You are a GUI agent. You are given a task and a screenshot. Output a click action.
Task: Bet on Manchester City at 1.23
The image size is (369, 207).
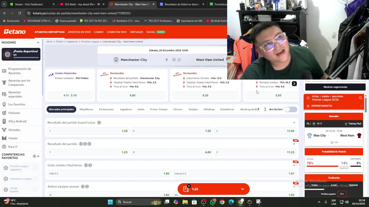click(88, 152)
